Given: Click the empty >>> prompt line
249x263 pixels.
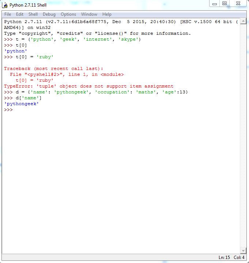Looking at the screenshot, I should pos(8,110).
